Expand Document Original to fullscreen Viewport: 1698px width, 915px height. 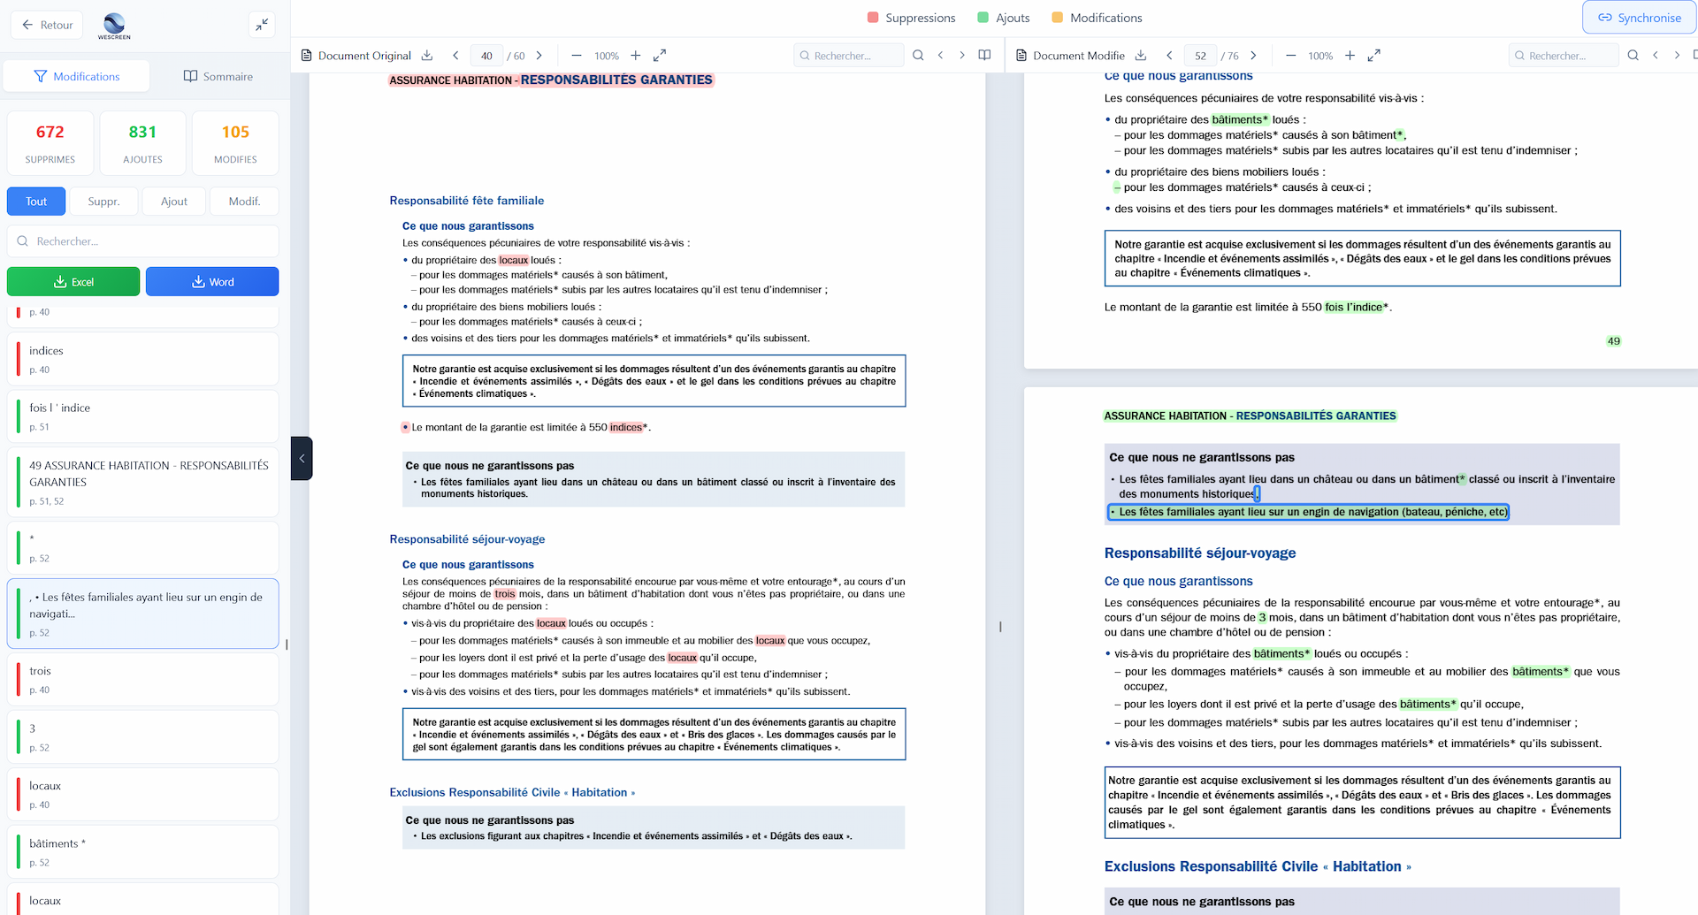[659, 55]
